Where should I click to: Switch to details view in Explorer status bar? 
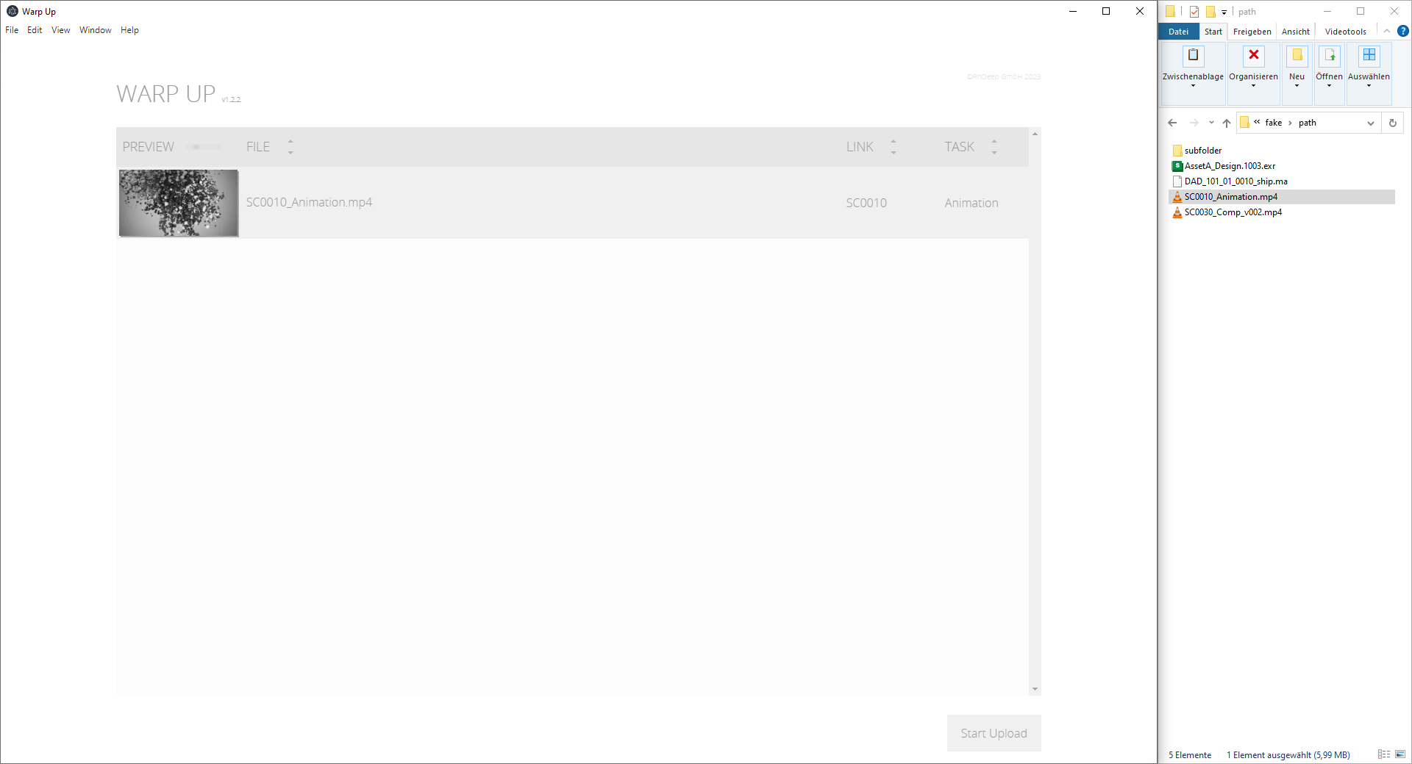pyautogui.click(x=1383, y=754)
